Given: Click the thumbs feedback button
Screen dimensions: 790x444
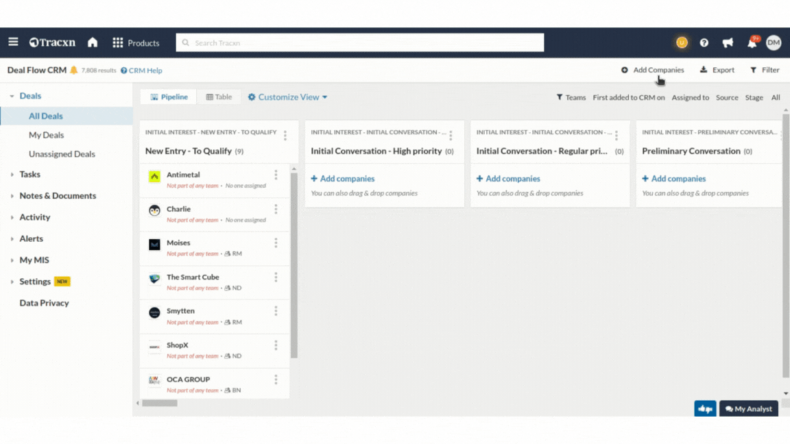Looking at the screenshot, I should click(705, 409).
